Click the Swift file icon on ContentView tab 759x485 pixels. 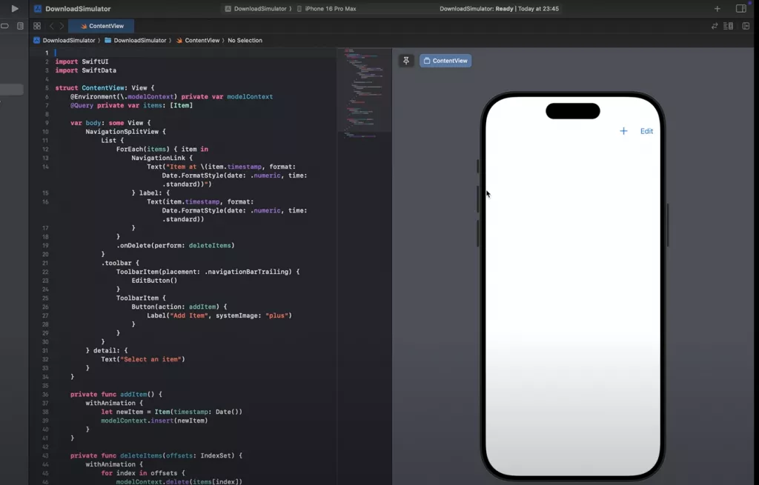84,26
